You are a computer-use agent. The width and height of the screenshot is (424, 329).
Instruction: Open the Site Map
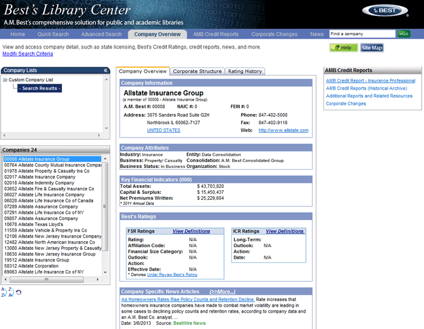(372, 48)
